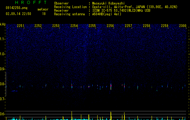Click the kHz axis unit label
This screenshot has width=190, height=120.
point(3,24)
